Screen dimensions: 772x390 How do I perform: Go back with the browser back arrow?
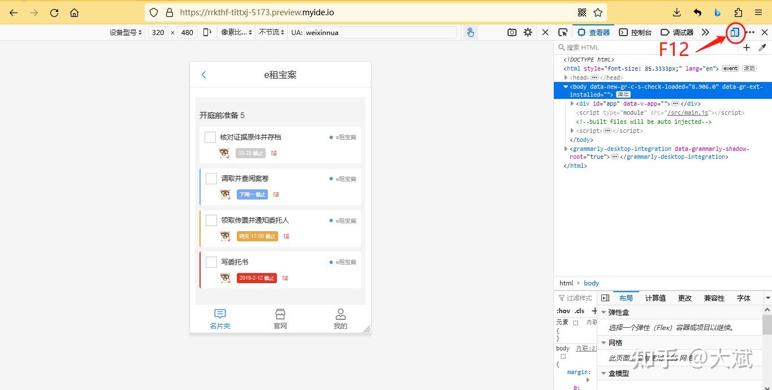14,12
